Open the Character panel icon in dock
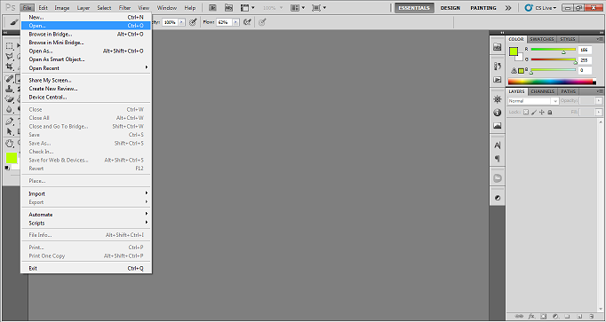 tap(498, 145)
